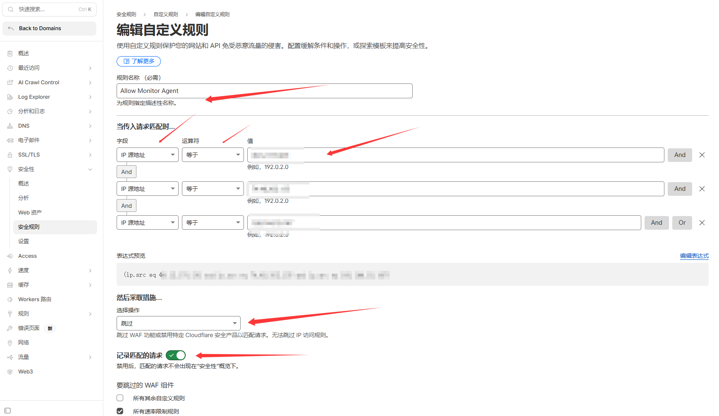Open the 选择操作 跳过 dropdown
This screenshot has height=416, width=719.
[178, 323]
